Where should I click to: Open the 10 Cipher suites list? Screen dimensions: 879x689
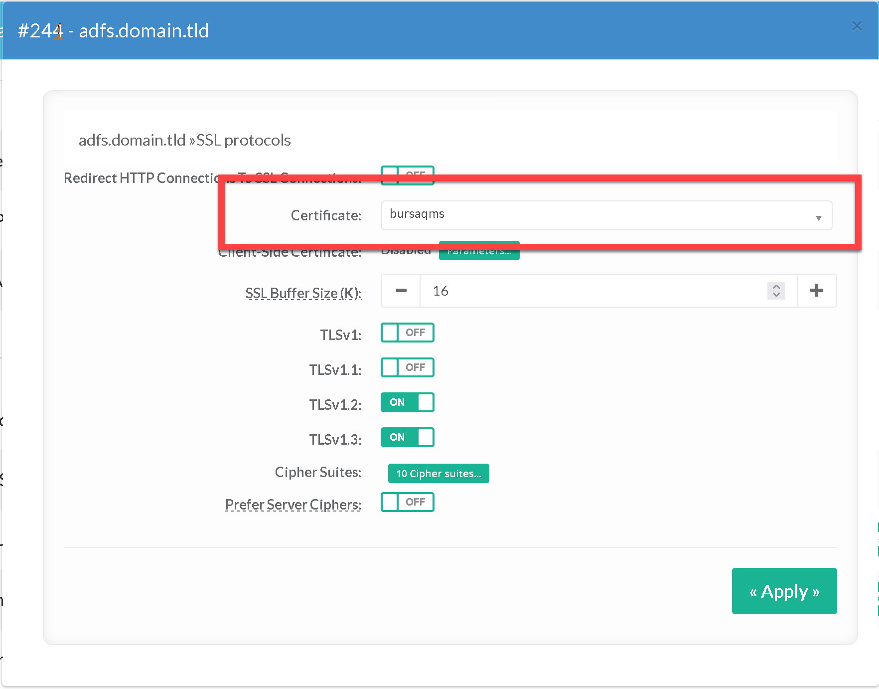[439, 474]
